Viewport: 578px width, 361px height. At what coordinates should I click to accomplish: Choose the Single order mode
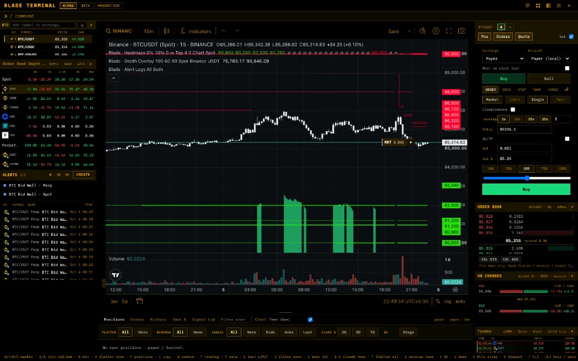click(x=538, y=99)
